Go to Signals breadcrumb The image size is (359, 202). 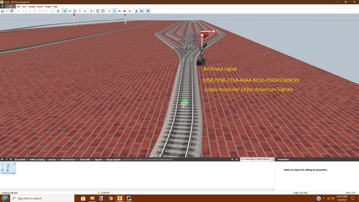click(98, 159)
